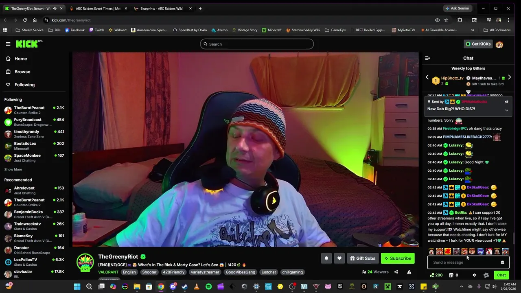Open browser extensions puzzle icon
The width and height of the screenshot is (521, 293).
tap(460, 20)
